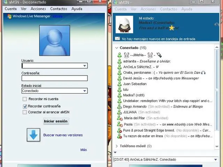Collapse the Conectado contact group
This screenshot has width=223, height=167.
[117, 48]
